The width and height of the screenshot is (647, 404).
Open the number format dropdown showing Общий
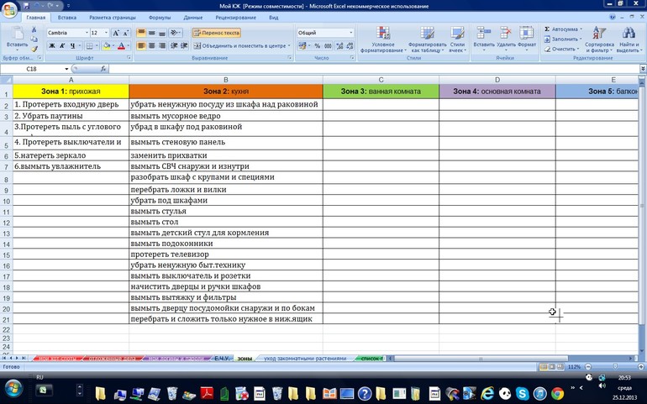[350, 33]
